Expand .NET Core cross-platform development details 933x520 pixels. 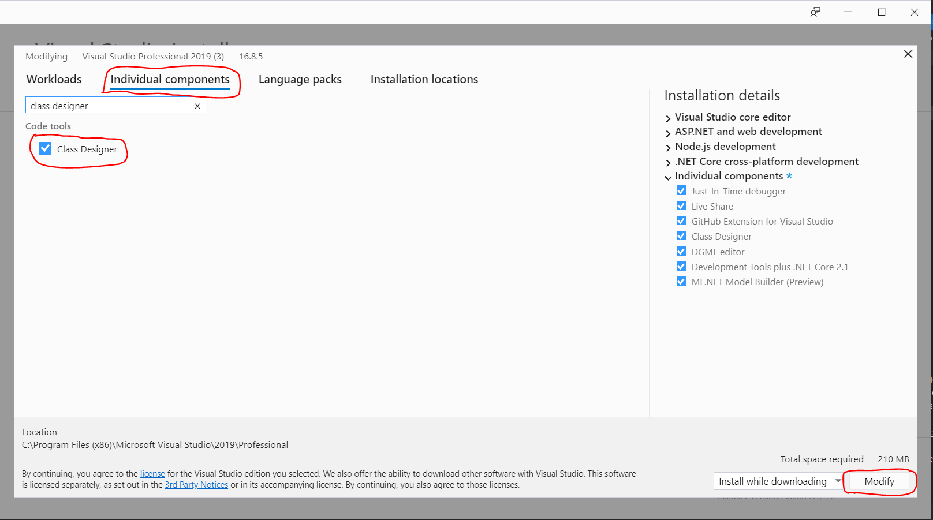click(668, 163)
